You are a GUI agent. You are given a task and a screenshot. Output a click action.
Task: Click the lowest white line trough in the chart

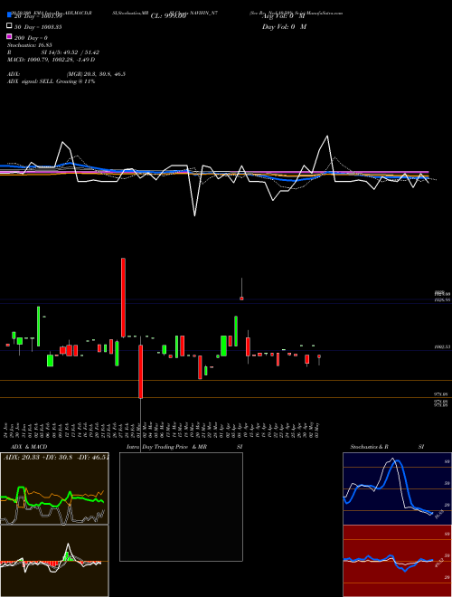(194, 216)
